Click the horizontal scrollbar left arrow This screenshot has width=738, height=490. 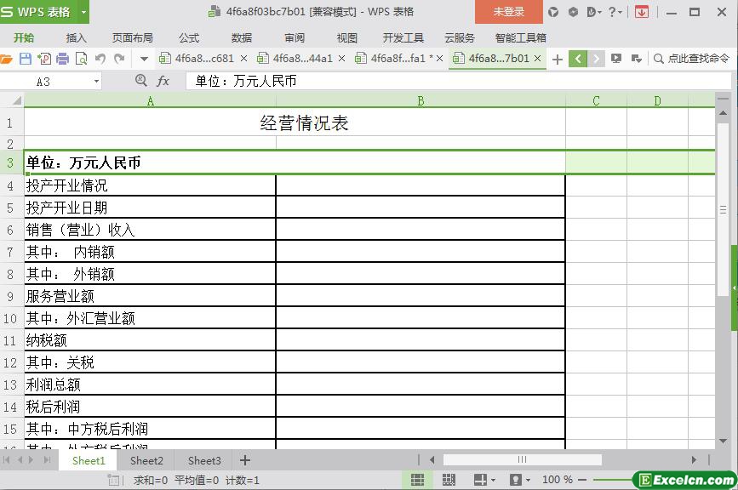(432, 460)
